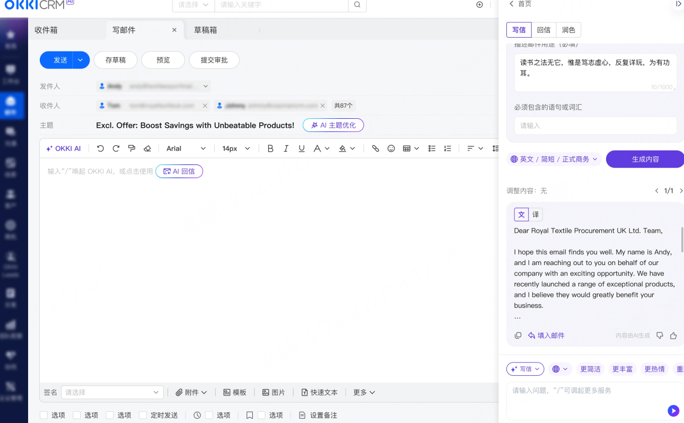Open the emoji picker icon

click(391, 148)
